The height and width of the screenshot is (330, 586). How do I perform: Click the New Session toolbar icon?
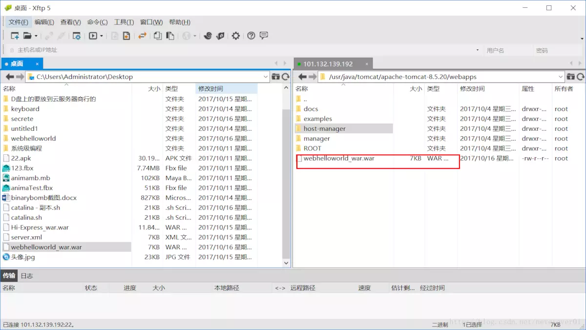(15, 36)
